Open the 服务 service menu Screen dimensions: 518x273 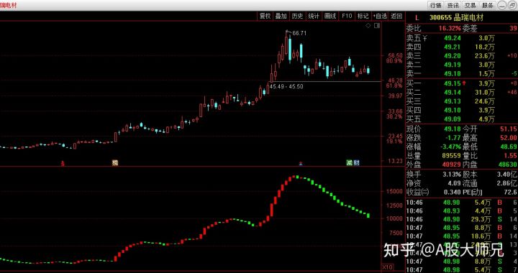click(x=487, y=5)
